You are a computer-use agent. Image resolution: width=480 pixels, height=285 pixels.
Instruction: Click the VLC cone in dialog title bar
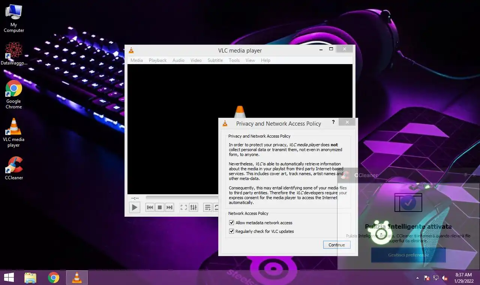pos(225,123)
